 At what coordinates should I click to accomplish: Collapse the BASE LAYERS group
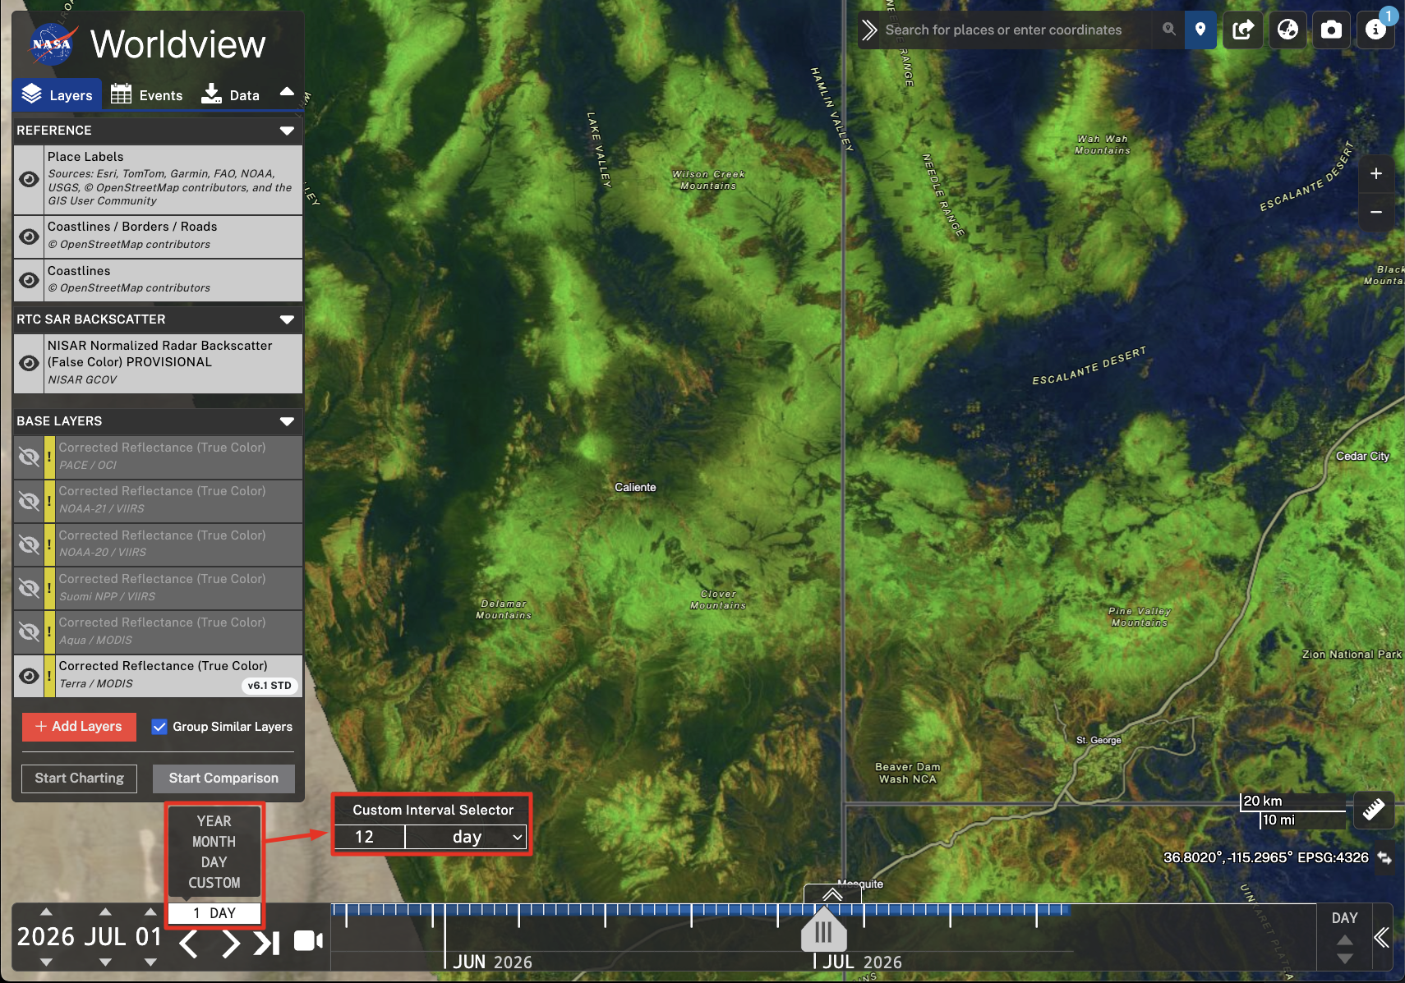[x=287, y=421]
